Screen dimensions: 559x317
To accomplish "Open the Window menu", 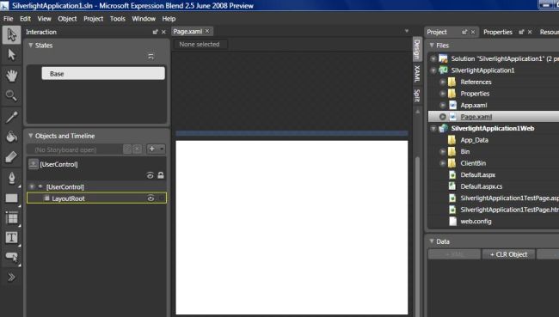I will [x=144, y=19].
